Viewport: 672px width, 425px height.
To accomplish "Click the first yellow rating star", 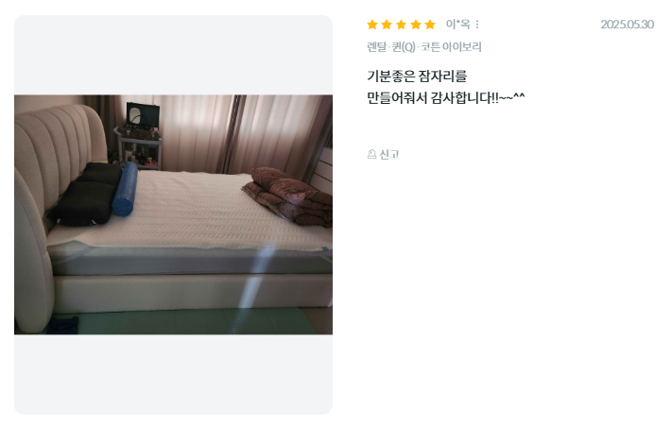I will (372, 25).
